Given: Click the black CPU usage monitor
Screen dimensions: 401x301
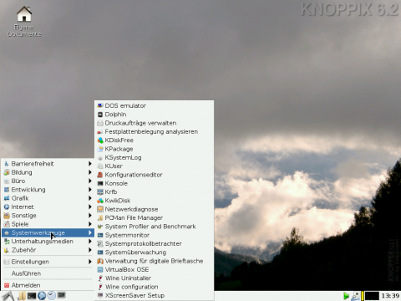Looking at the screenshot, I should click(372, 296).
